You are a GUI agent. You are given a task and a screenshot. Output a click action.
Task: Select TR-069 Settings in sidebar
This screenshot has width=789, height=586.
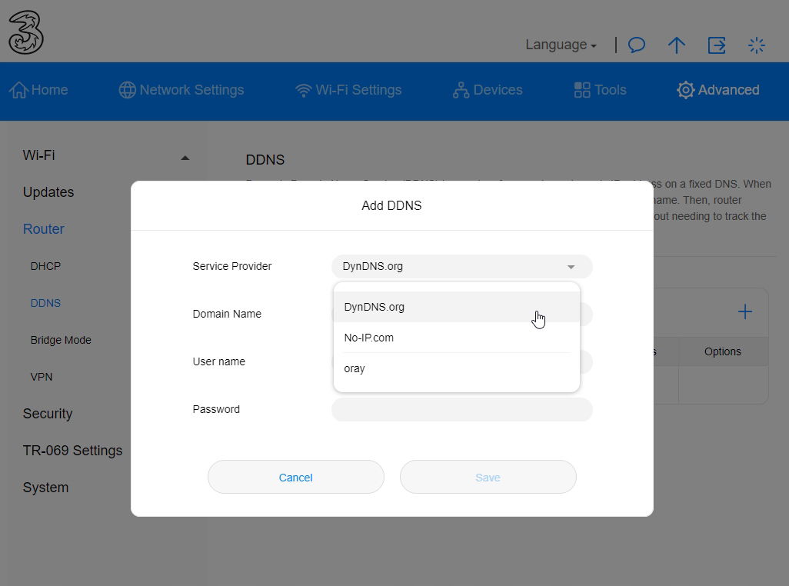coord(72,450)
